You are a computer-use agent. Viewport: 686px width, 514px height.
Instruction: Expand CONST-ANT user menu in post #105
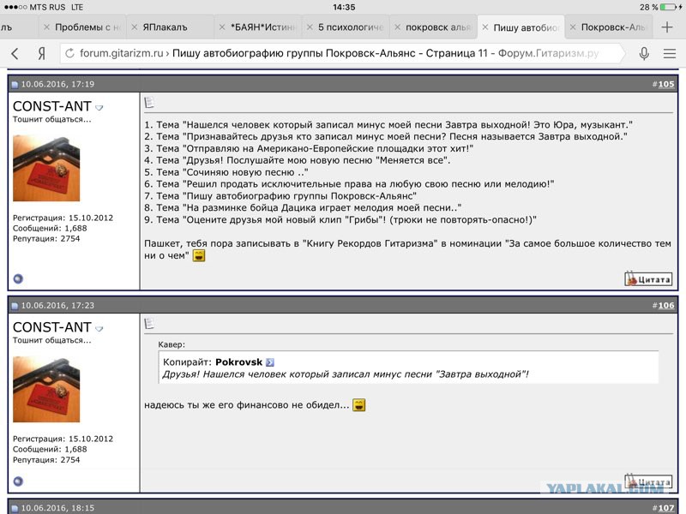pos(99,108)
